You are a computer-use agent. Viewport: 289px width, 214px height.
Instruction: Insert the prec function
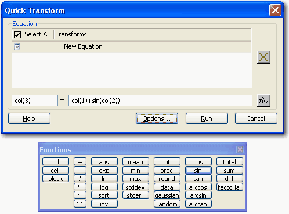[x=167, y=170]
